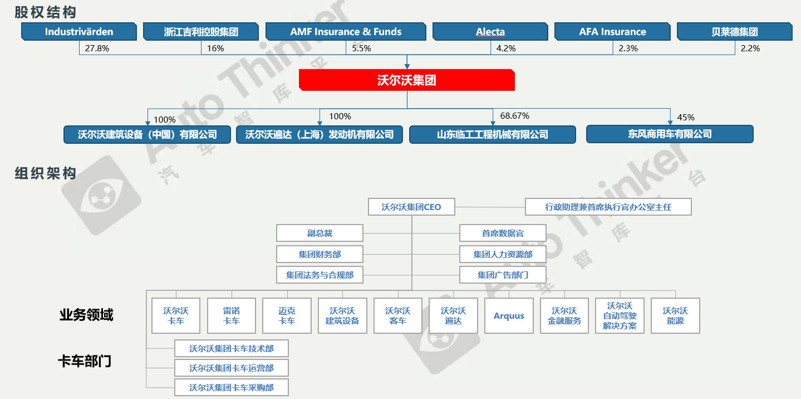This screenshot has height=399, width=801.
Task: Click the 卡车部门 label
Action: tap(85, 361)
